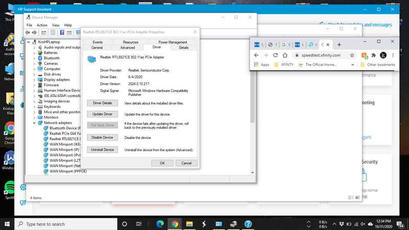Expand Batteries node in device tree
409x230 pixels.
pyautogui.click(x=34, y=53)
